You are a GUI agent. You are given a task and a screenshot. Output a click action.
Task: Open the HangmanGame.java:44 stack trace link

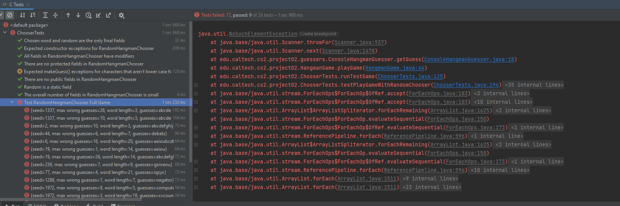394,68
